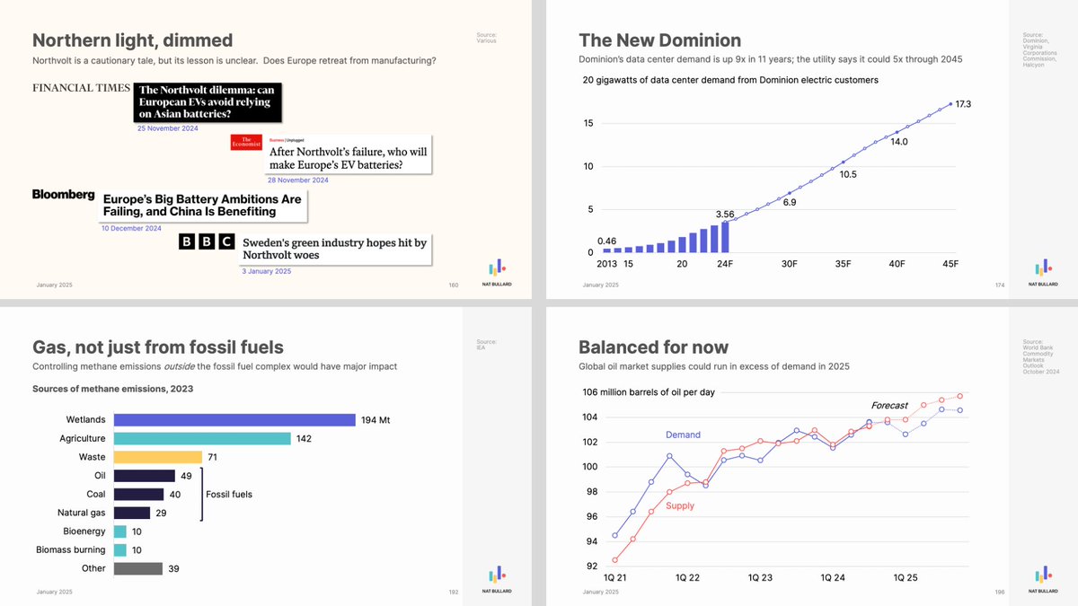
Task: Open FT headline 'The Northvolt dilemma'
Action: (x=208, y=102)
